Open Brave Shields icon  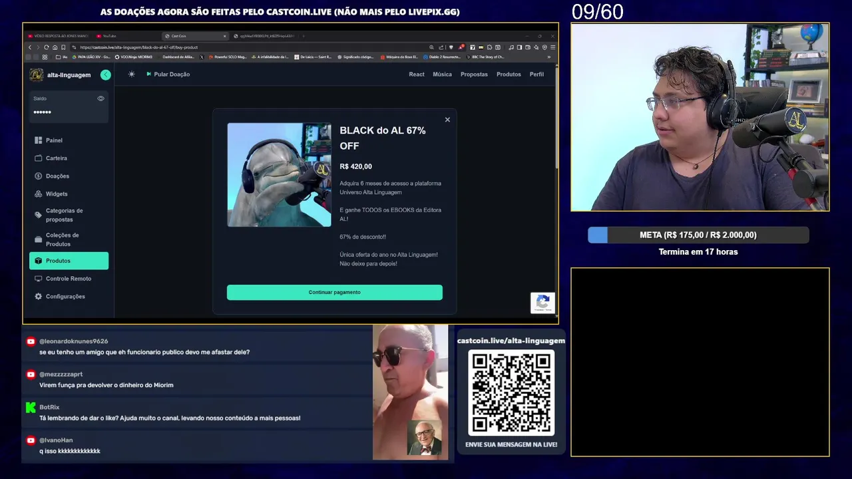click(x=451, y=47)
